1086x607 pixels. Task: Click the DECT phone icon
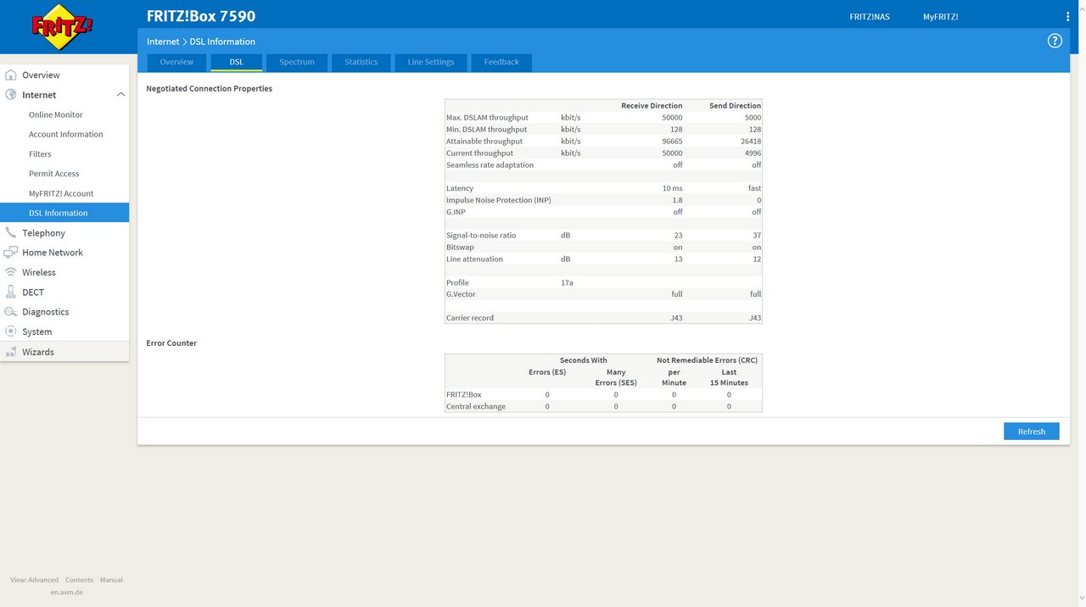(x=11, y=292)
